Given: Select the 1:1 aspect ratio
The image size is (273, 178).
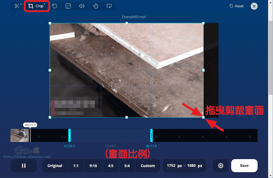Looking at the screenshot, I should coord(76,166).
